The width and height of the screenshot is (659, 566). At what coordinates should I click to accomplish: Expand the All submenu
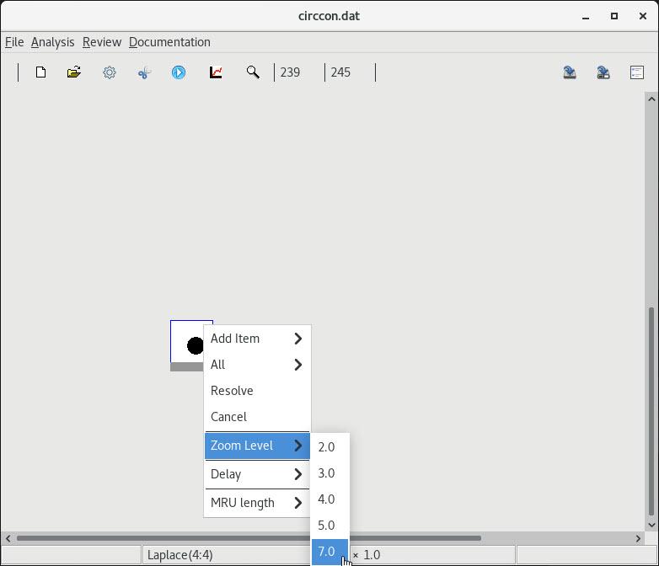tap(257, 365)
